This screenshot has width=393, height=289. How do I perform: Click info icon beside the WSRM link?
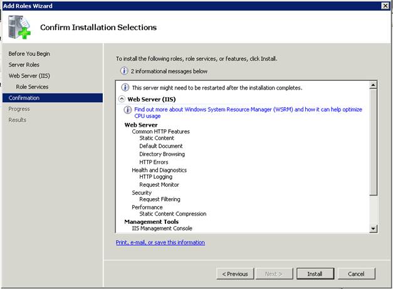128,110
